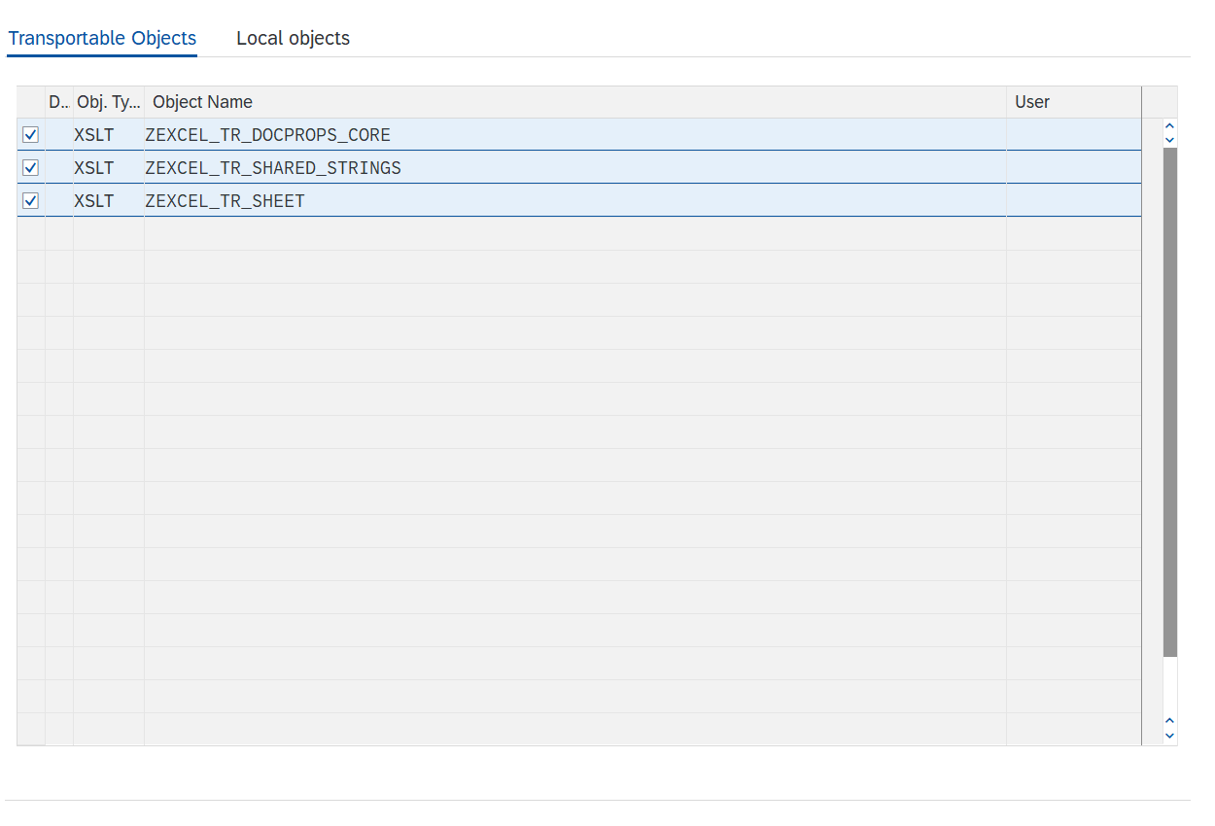1215x826 pixels.
Task: Uncheck the ZEXCEL_TR_DOCPROPS_CORE checkbox
Action: coord(30,134)
